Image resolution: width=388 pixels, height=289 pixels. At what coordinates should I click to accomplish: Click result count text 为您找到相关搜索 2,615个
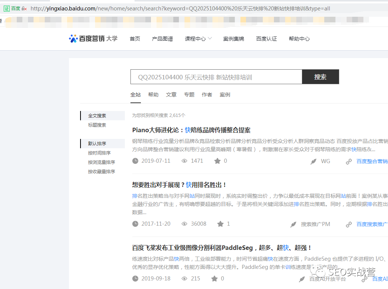click(x=159, y=115)
